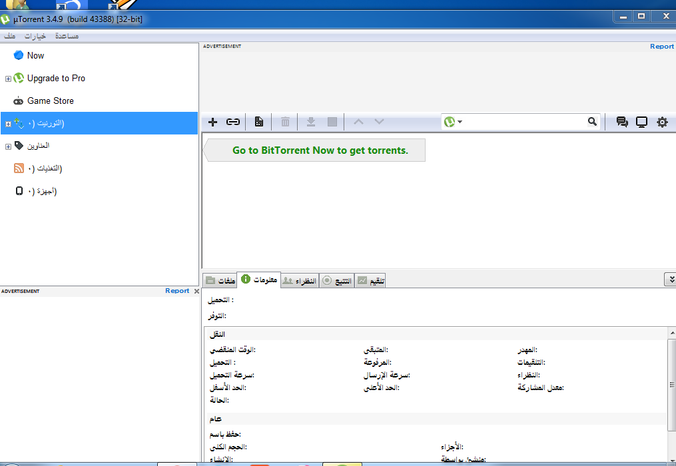Switch to the تلقيم tab
This screenshot has width=676, height=466.
tap(370, 281)
